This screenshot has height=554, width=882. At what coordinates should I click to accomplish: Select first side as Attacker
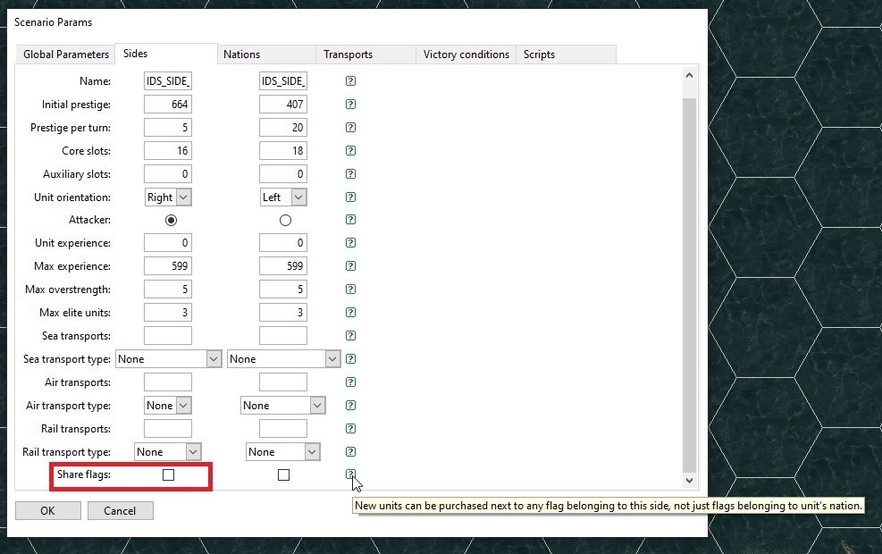[171, 221]
